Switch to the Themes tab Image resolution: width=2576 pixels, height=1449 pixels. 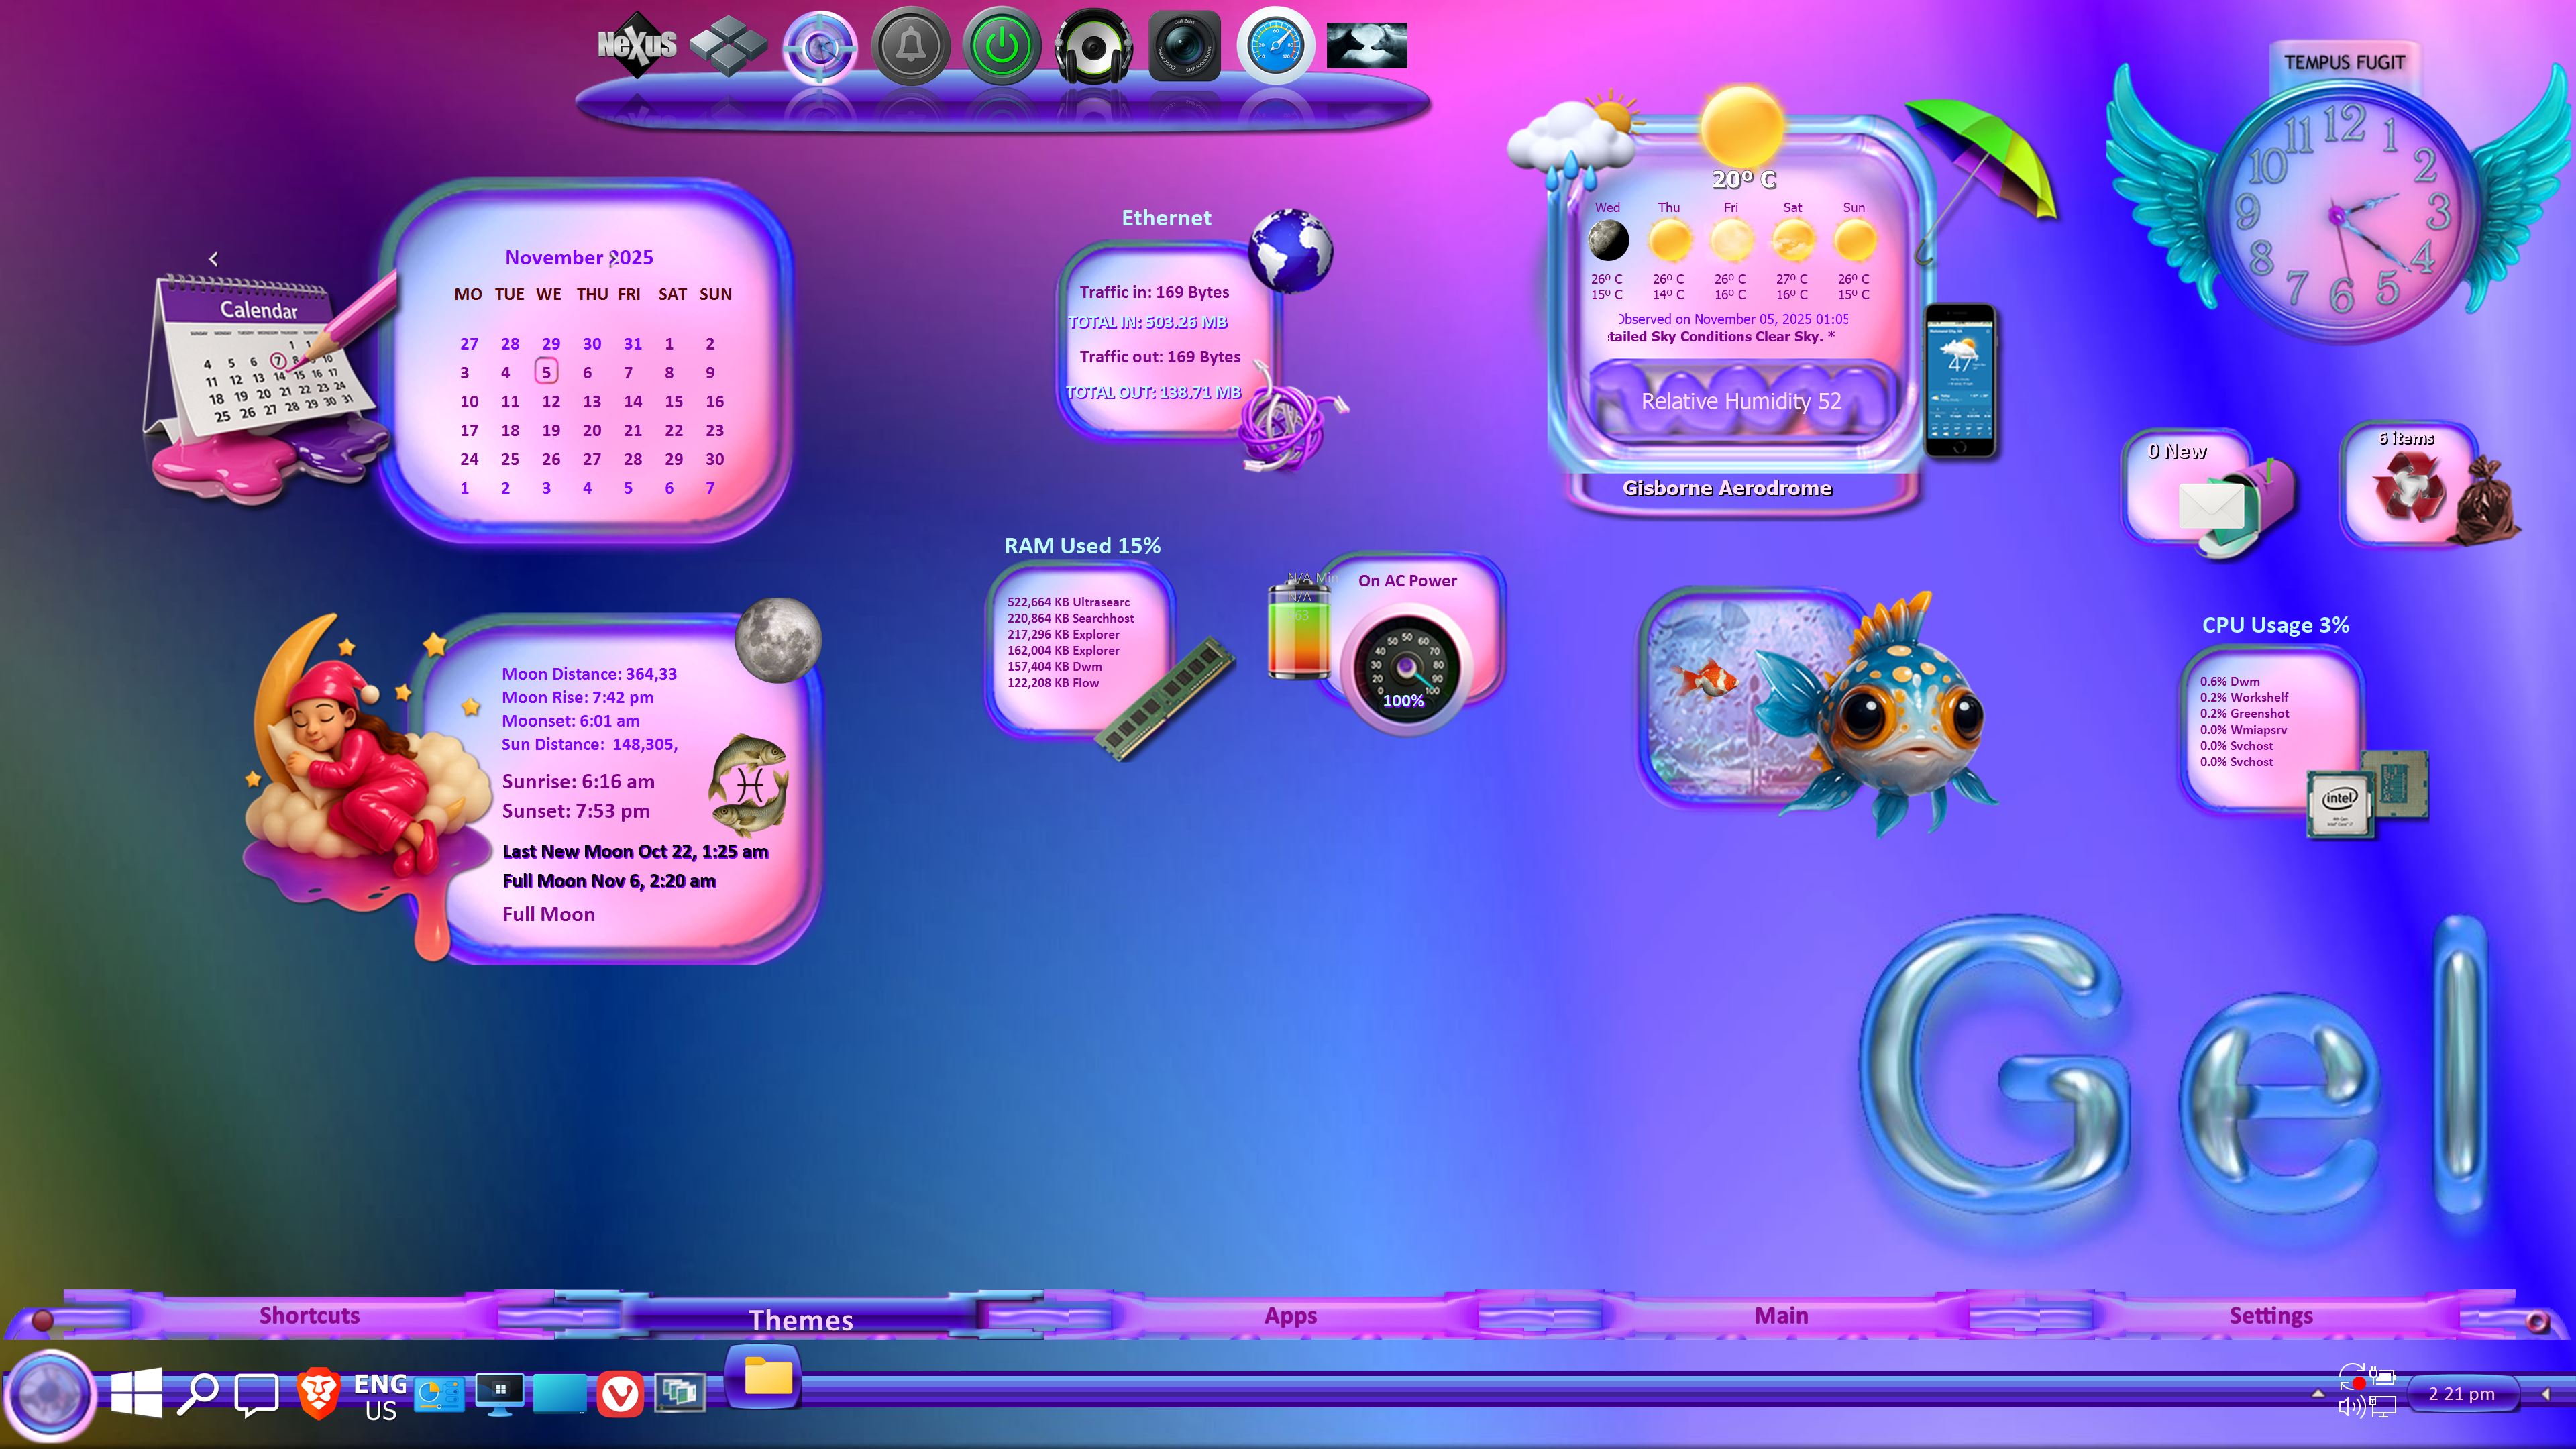click(800, 1319)
